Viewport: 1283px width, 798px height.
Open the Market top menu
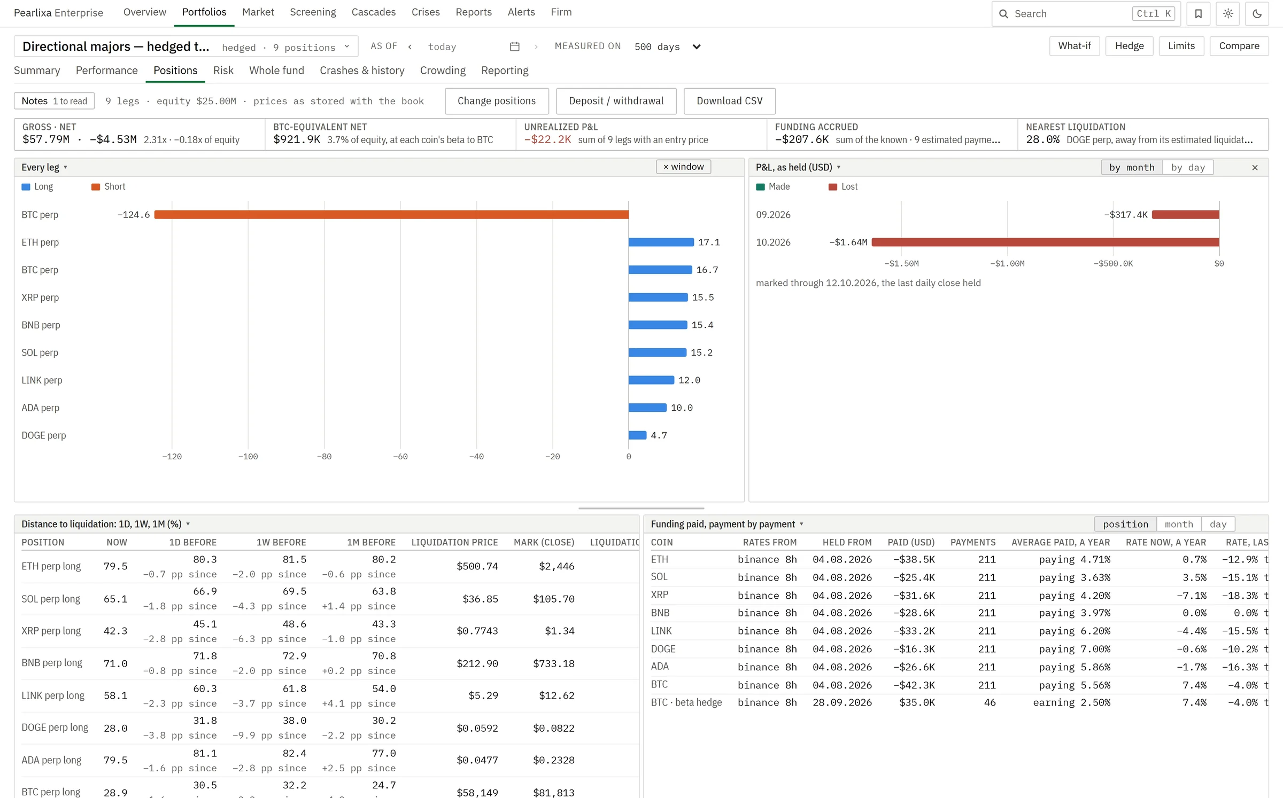point(258,12)
